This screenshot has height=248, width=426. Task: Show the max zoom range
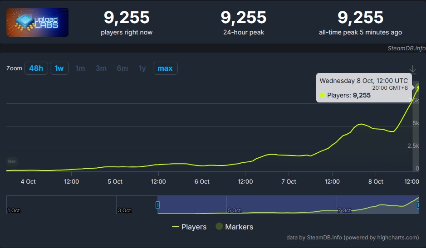pyautogui.click(x=165, y=68)
